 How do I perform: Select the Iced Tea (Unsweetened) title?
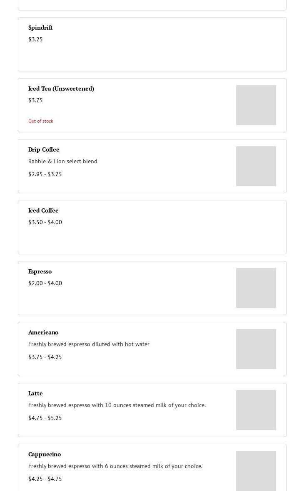pyautogui.click(x=61, y=89)
